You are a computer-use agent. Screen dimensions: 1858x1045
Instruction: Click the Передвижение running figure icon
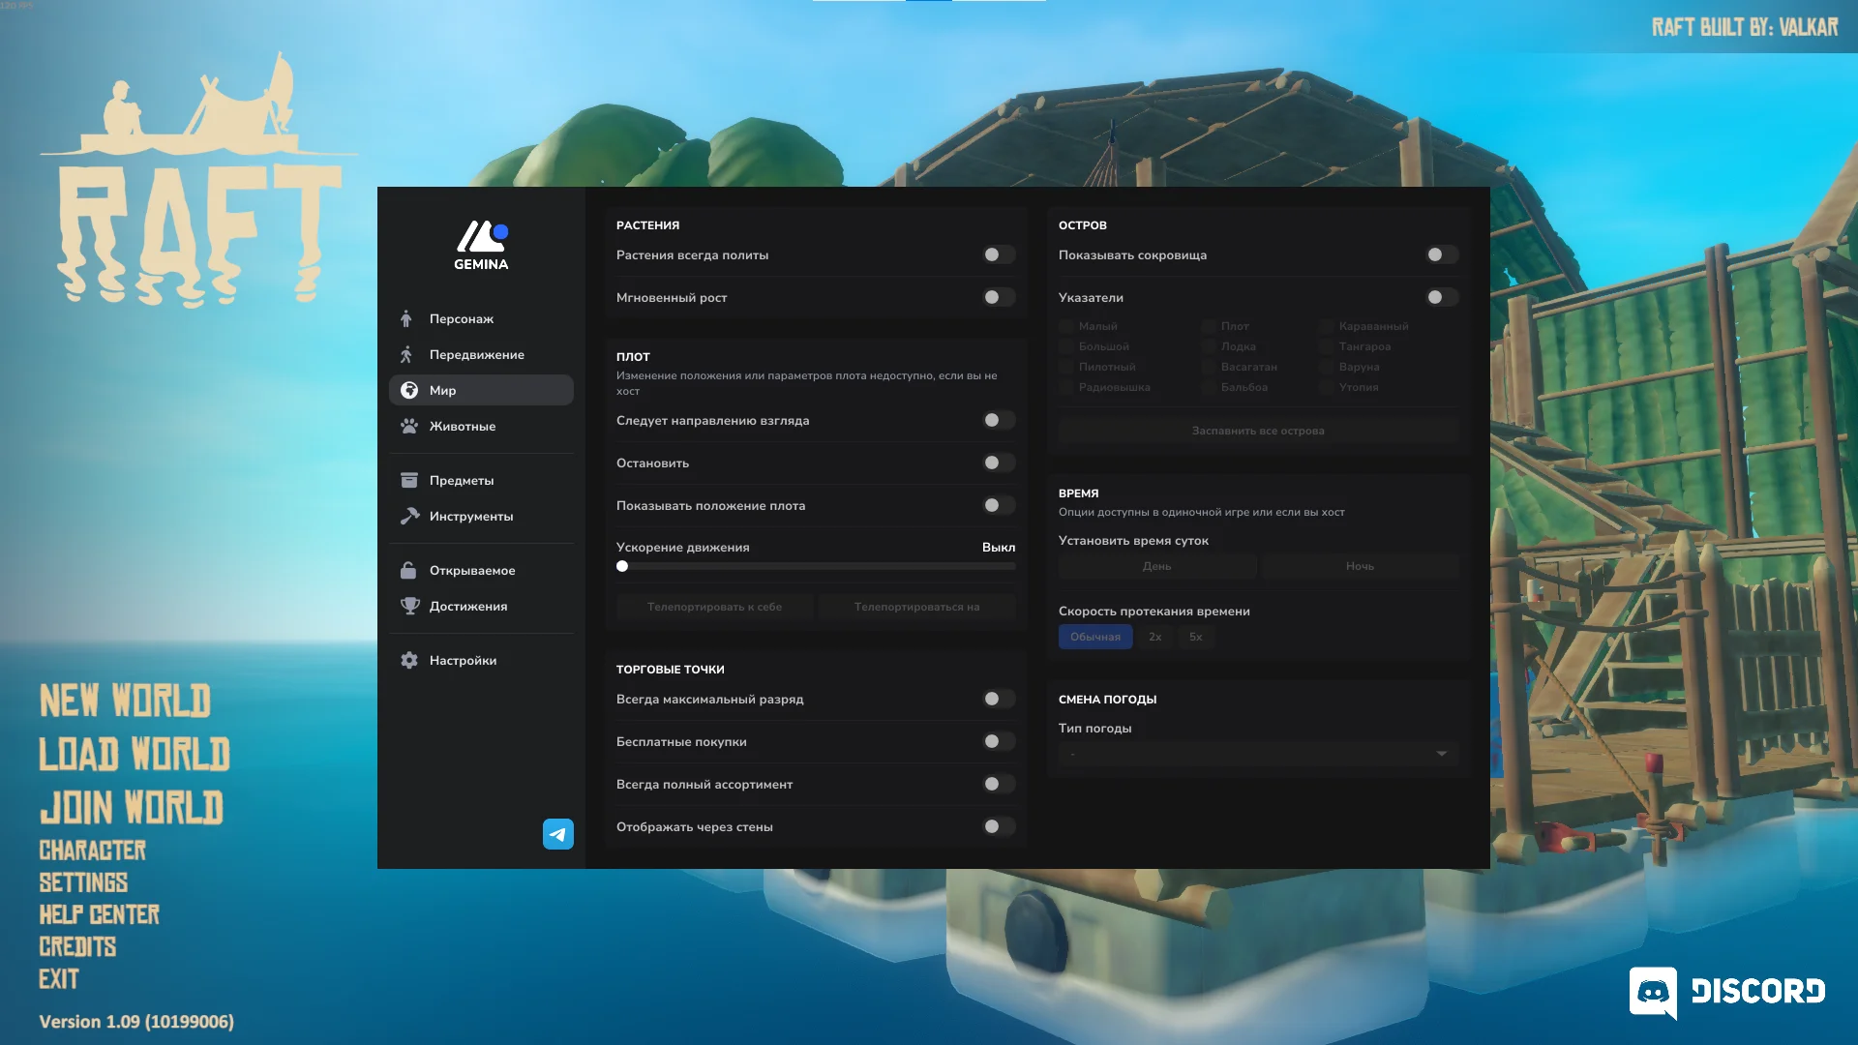[x=407, y=354]
